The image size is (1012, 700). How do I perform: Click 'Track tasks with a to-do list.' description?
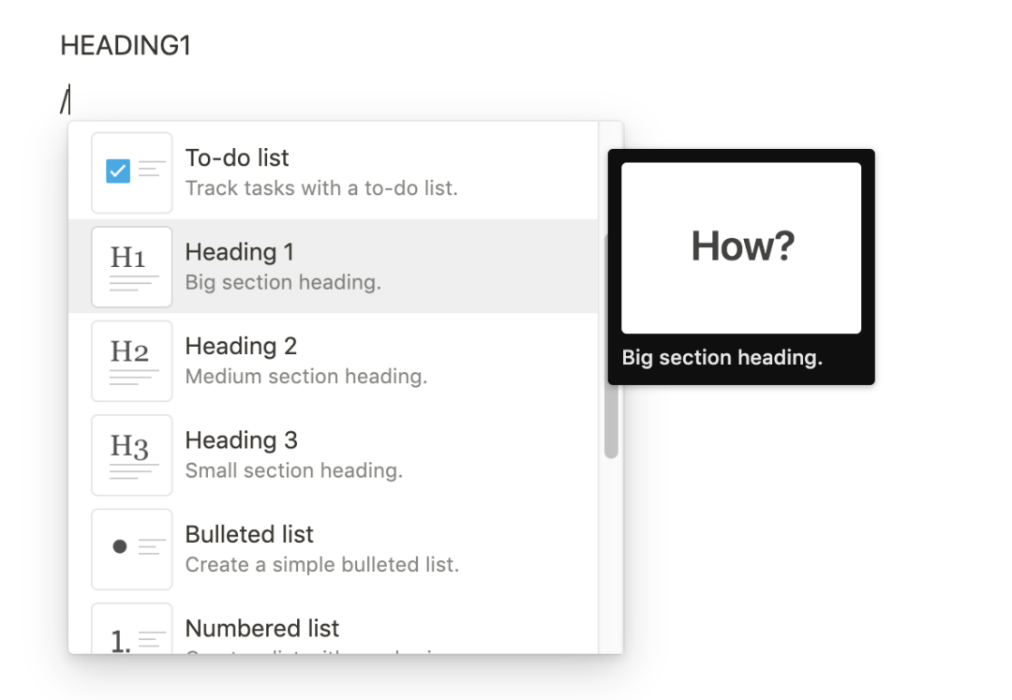321,187
